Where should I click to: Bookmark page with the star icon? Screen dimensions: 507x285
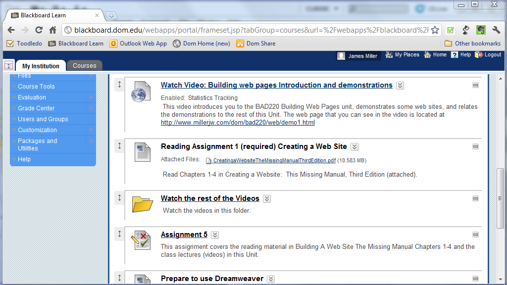(435, 30)
